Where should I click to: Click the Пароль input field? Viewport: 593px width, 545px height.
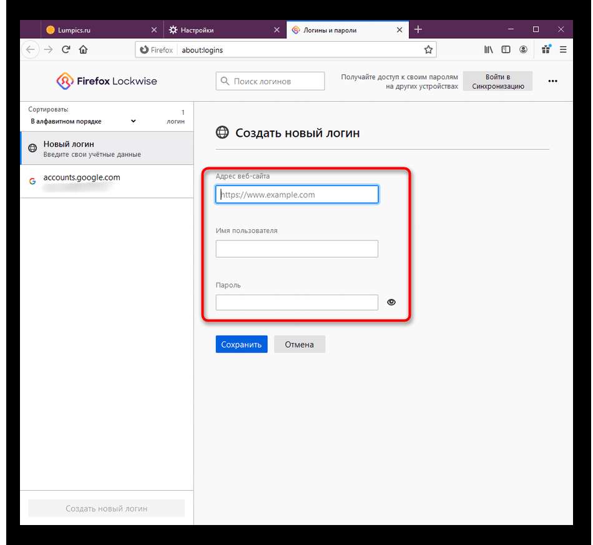[297, 303]
